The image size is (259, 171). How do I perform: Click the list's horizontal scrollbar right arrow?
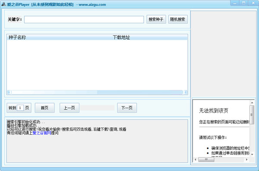[x=185, y=92]
